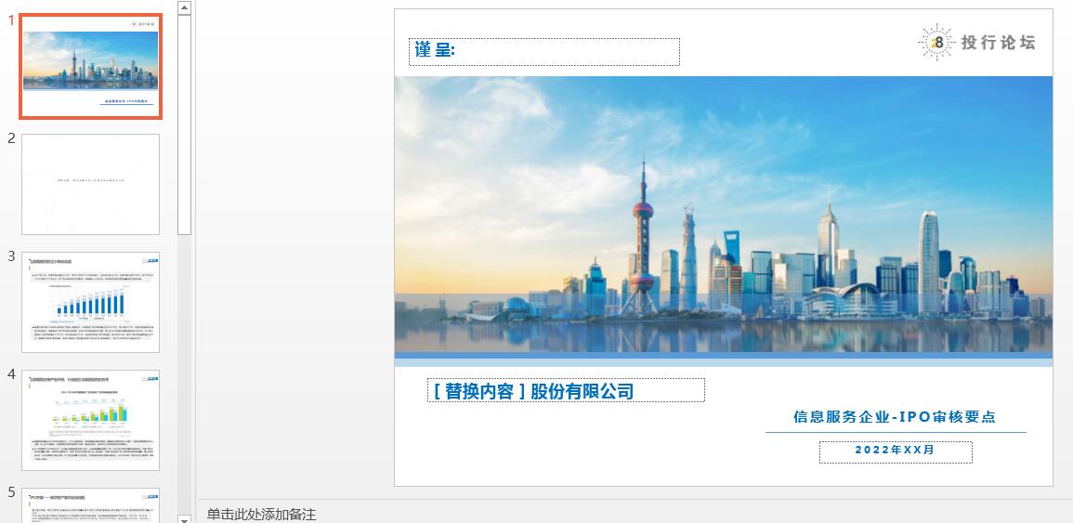Click the thumbnail pane scroll-down arrow
Screen dimensions: 1073x523
point(184,519)
